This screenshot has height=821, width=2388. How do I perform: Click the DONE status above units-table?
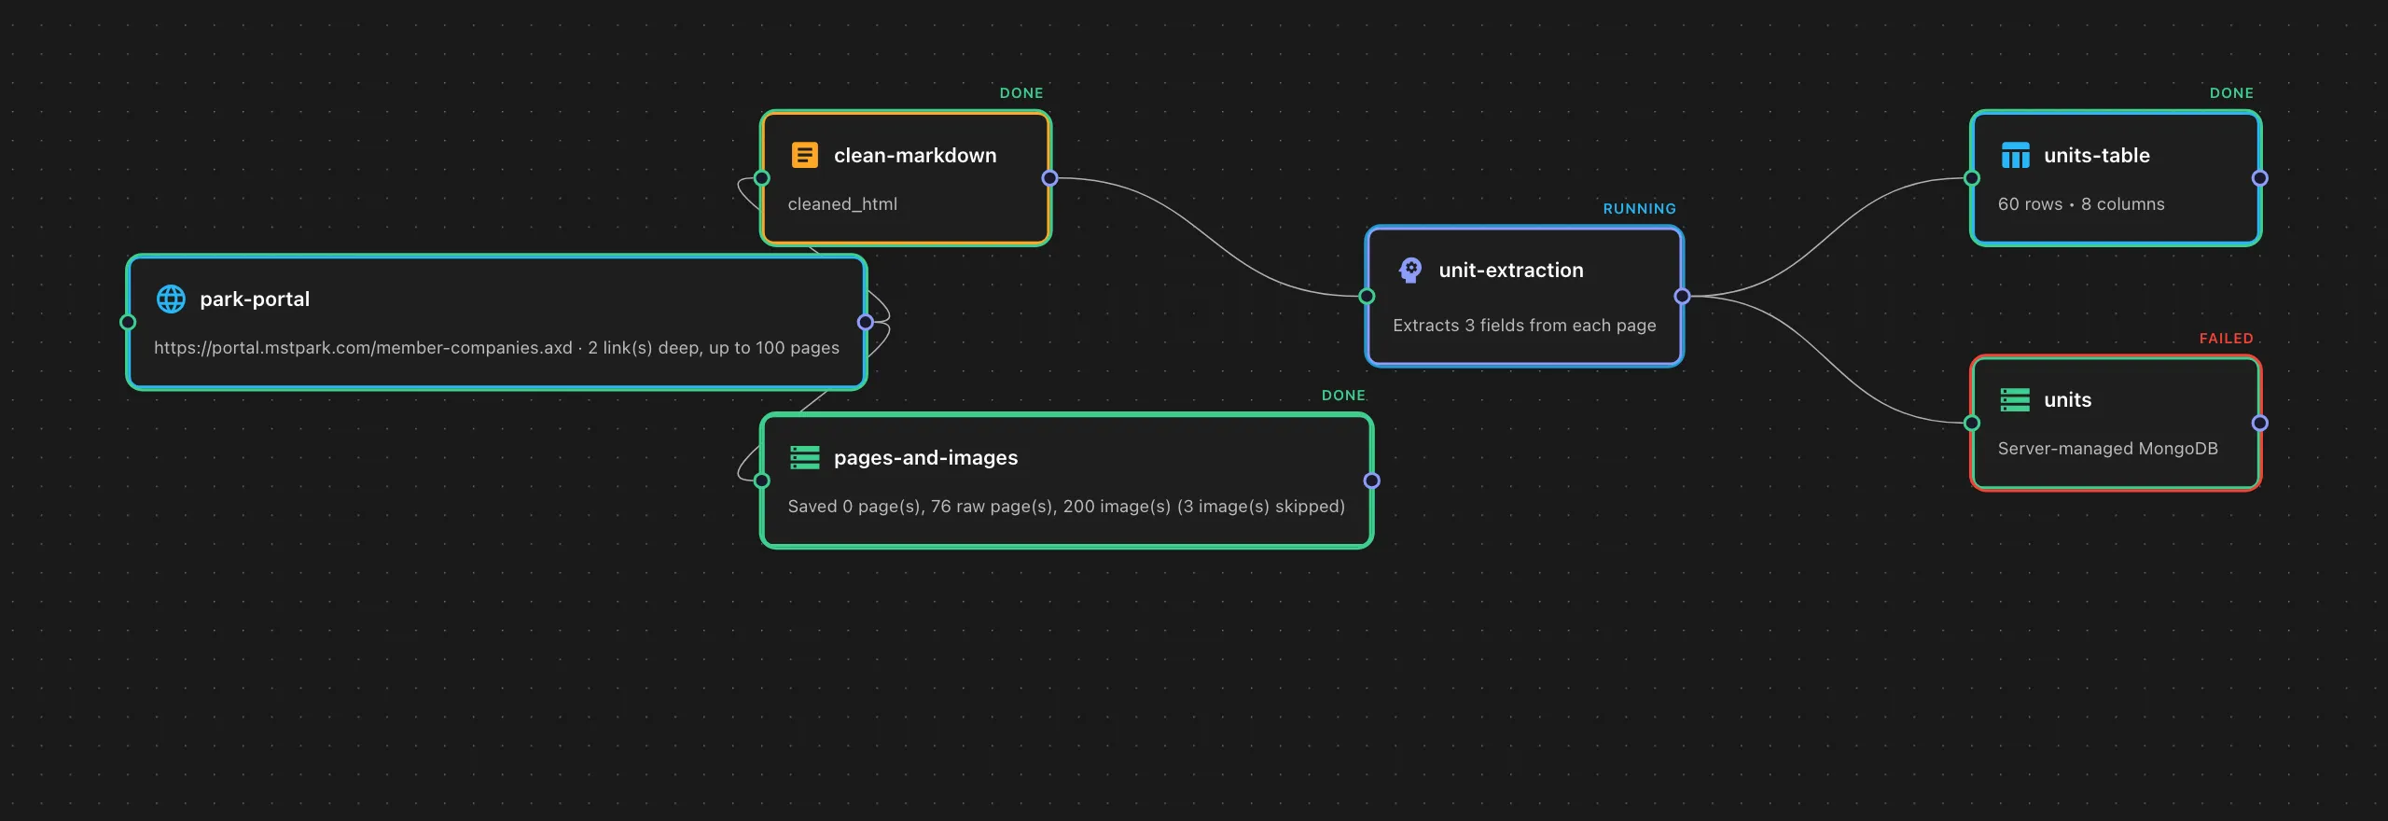2231,93
